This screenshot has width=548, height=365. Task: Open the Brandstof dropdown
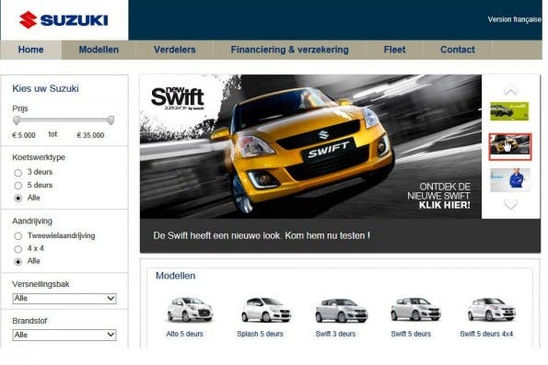point(64,335)
